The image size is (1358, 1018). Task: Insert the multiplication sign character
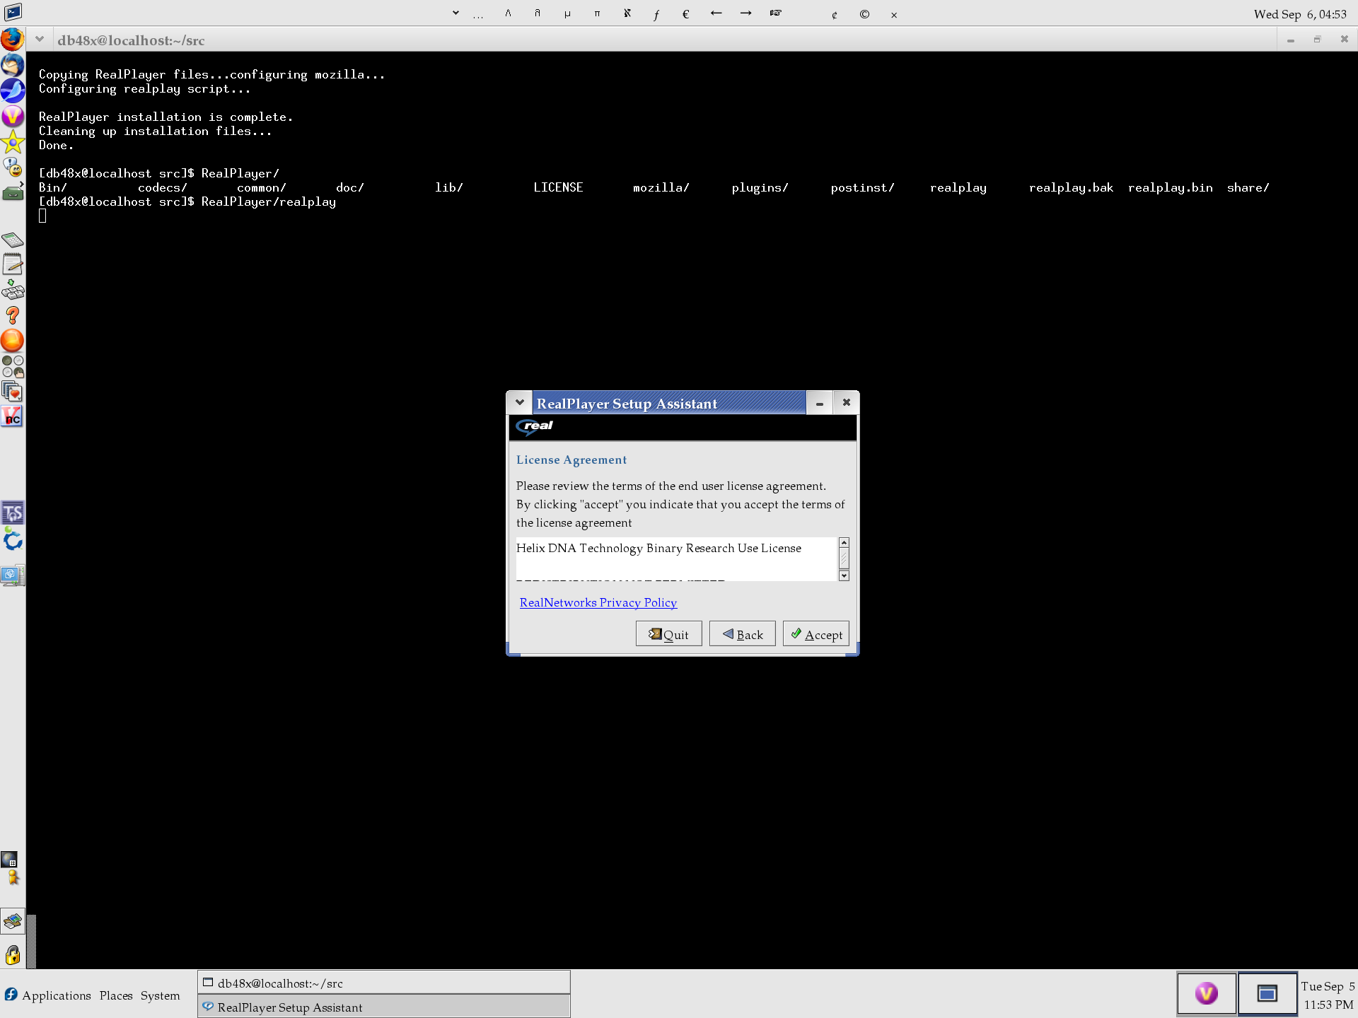coord(894,13)
